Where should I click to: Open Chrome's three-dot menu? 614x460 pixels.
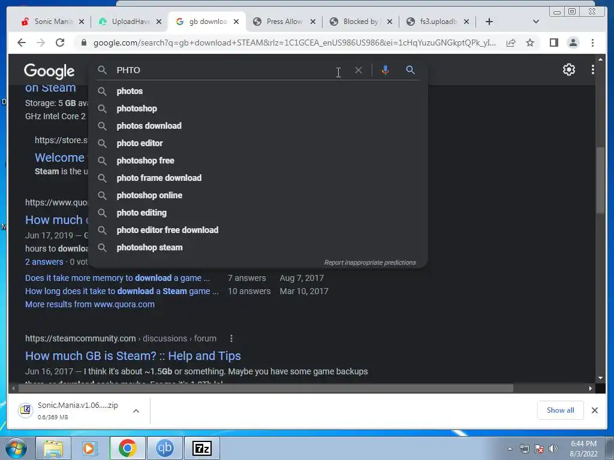(x=592, y=43)
